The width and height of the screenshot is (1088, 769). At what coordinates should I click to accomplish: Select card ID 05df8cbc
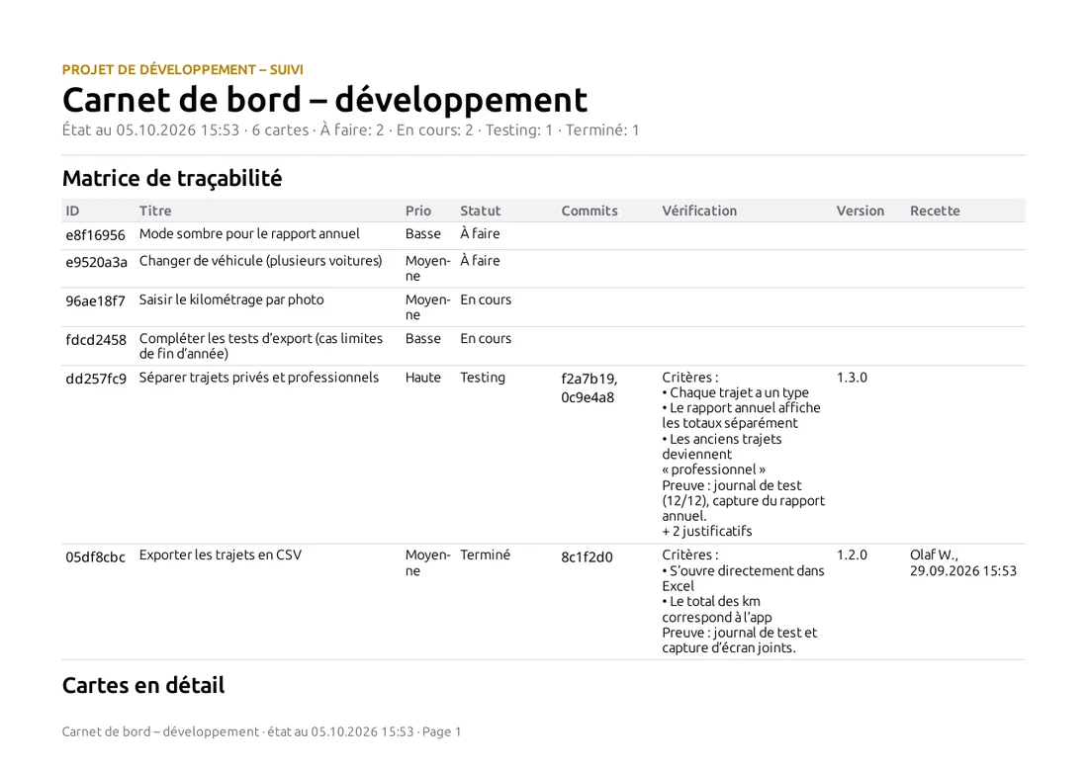pyautogui.click(x=96, y=556)
